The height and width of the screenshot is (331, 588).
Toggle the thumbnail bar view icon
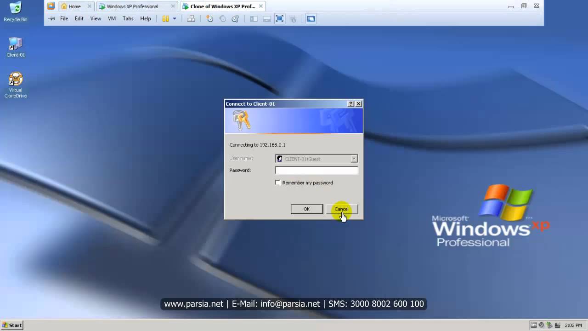tap(266, 19)
